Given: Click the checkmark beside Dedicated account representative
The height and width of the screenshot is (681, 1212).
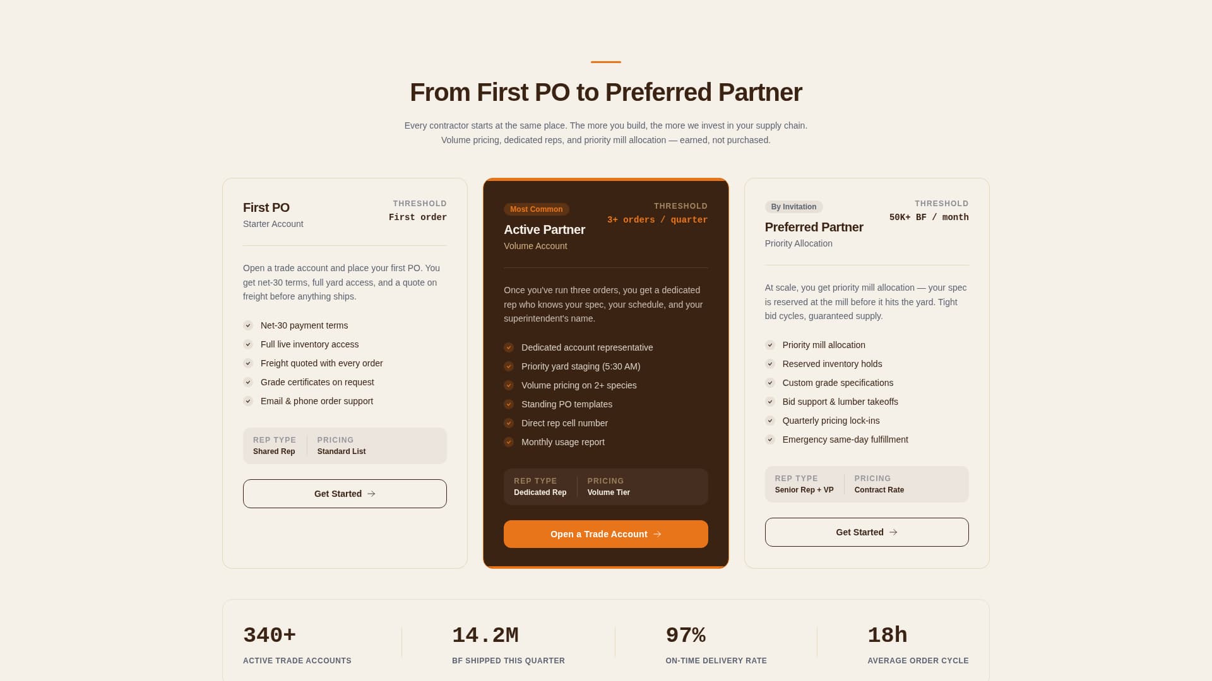Looking at the screenshot, I should coord(509,347).
